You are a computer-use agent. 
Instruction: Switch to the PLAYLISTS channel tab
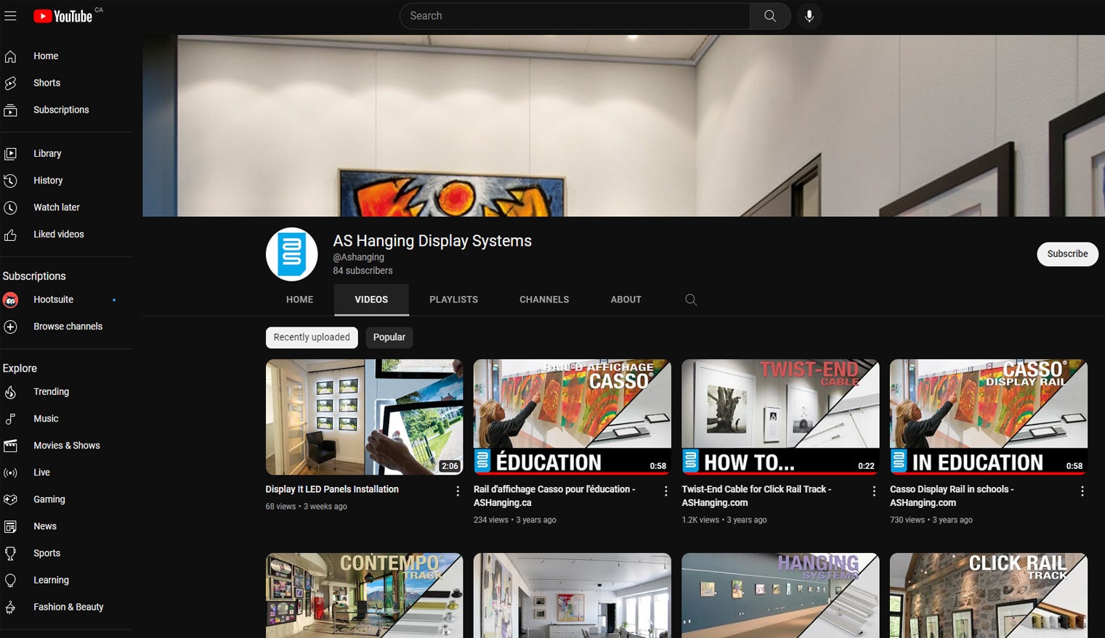[453, 300]
